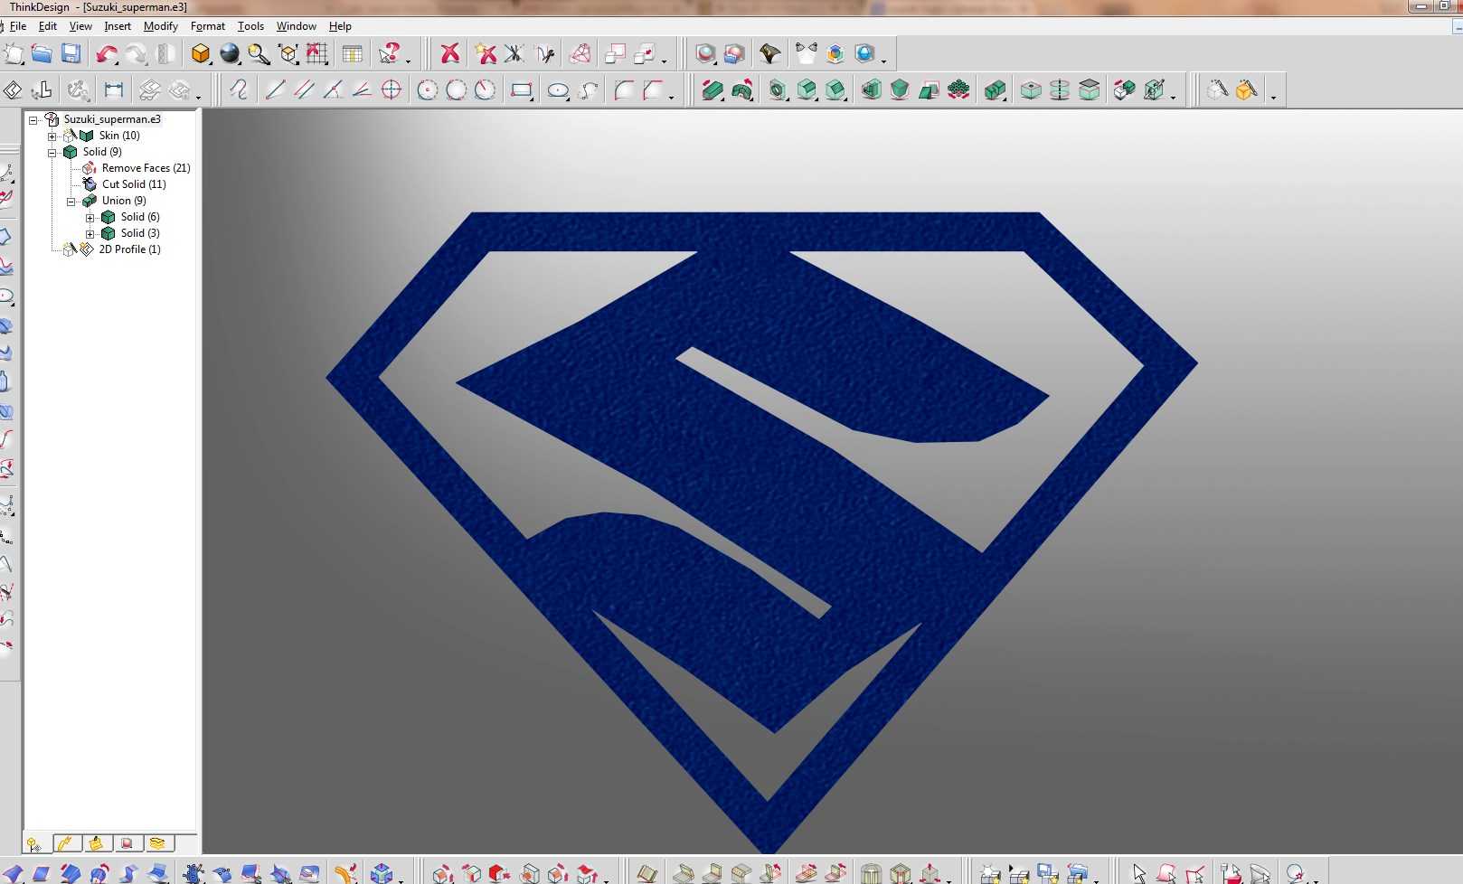Viewport: 1463px width, 884px height.
Task: Click the arrow selection cursor in bottom toolbar
Action: (x=1138, y=874)
